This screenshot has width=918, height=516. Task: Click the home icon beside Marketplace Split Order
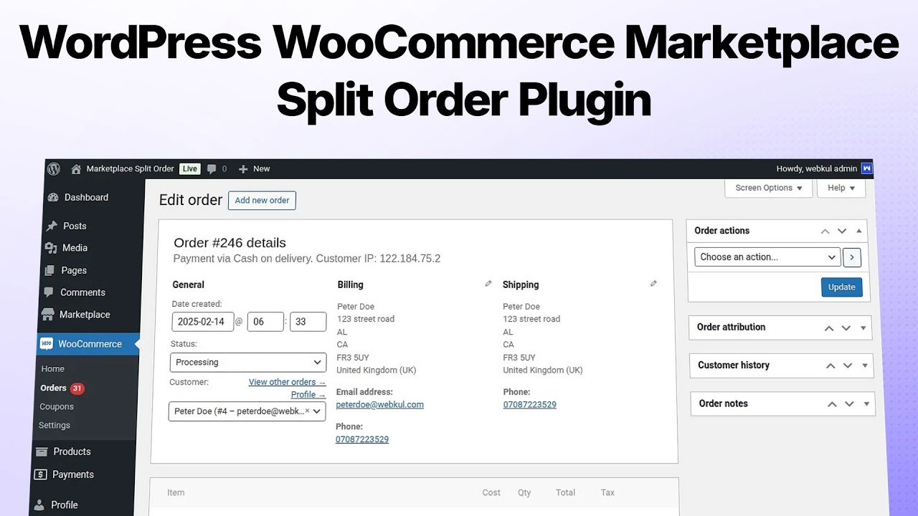click(x=76, y=169)
